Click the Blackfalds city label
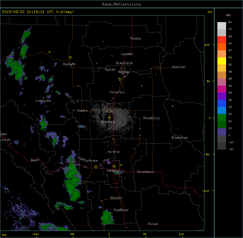Screen dimensions: 243x238 tap(124, 63)
